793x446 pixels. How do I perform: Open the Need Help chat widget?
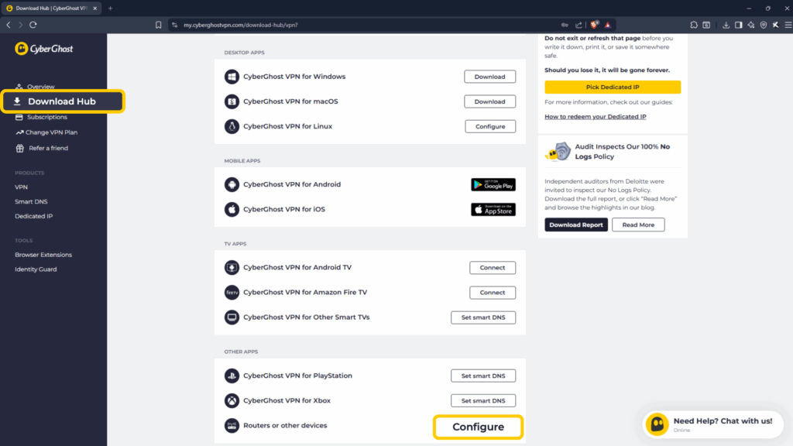tap(713, 424)
